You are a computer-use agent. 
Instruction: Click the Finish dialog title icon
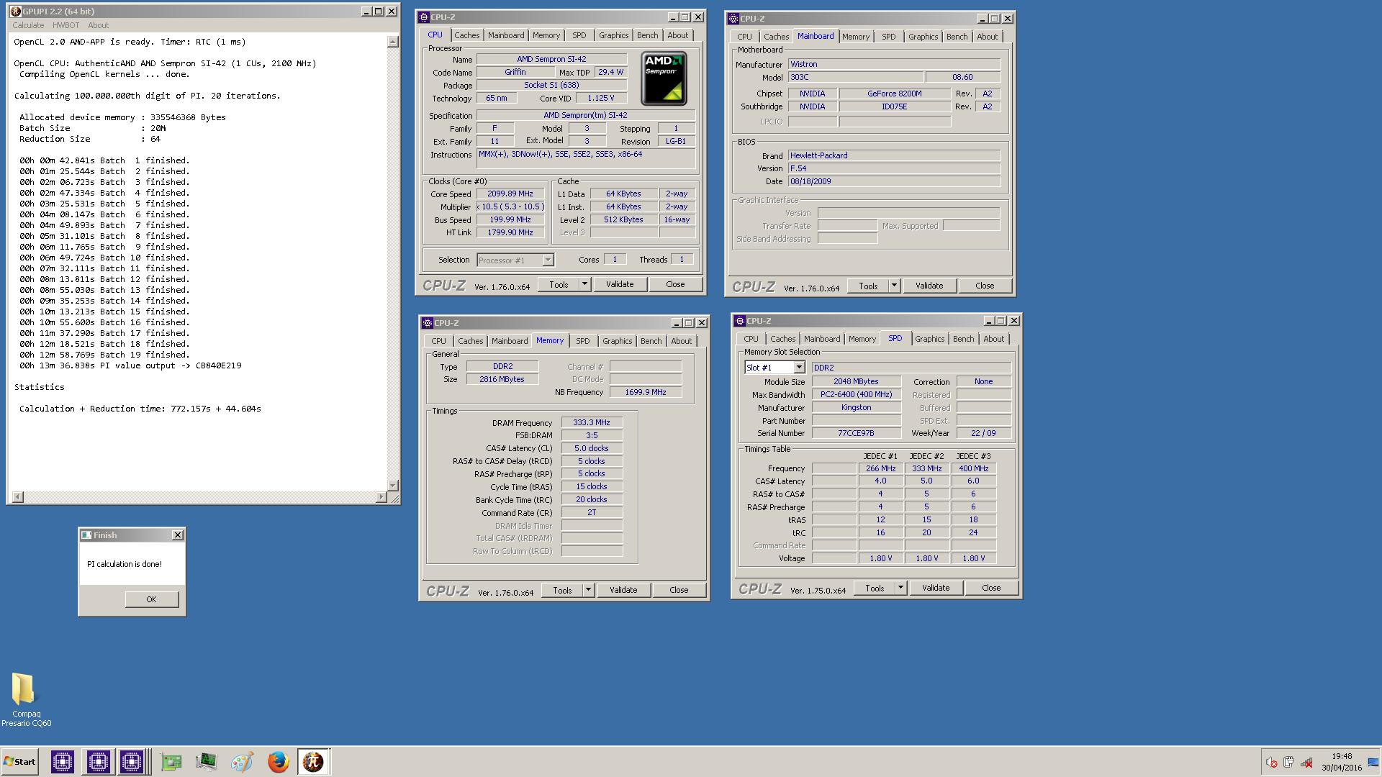(x=86, y=535)
